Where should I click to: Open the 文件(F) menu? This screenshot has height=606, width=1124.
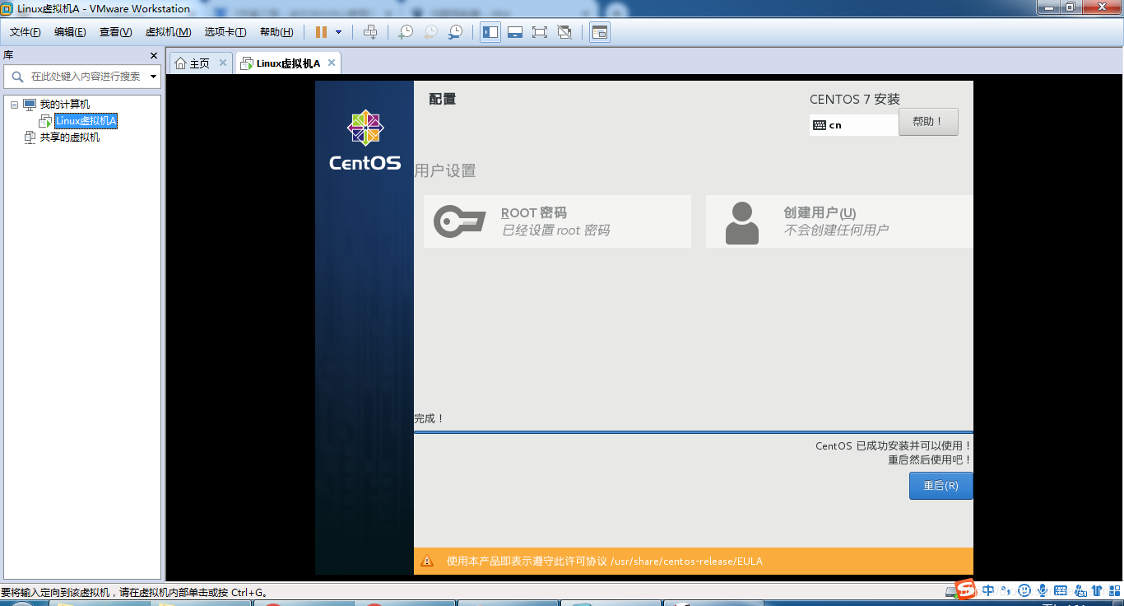[26, 32]
